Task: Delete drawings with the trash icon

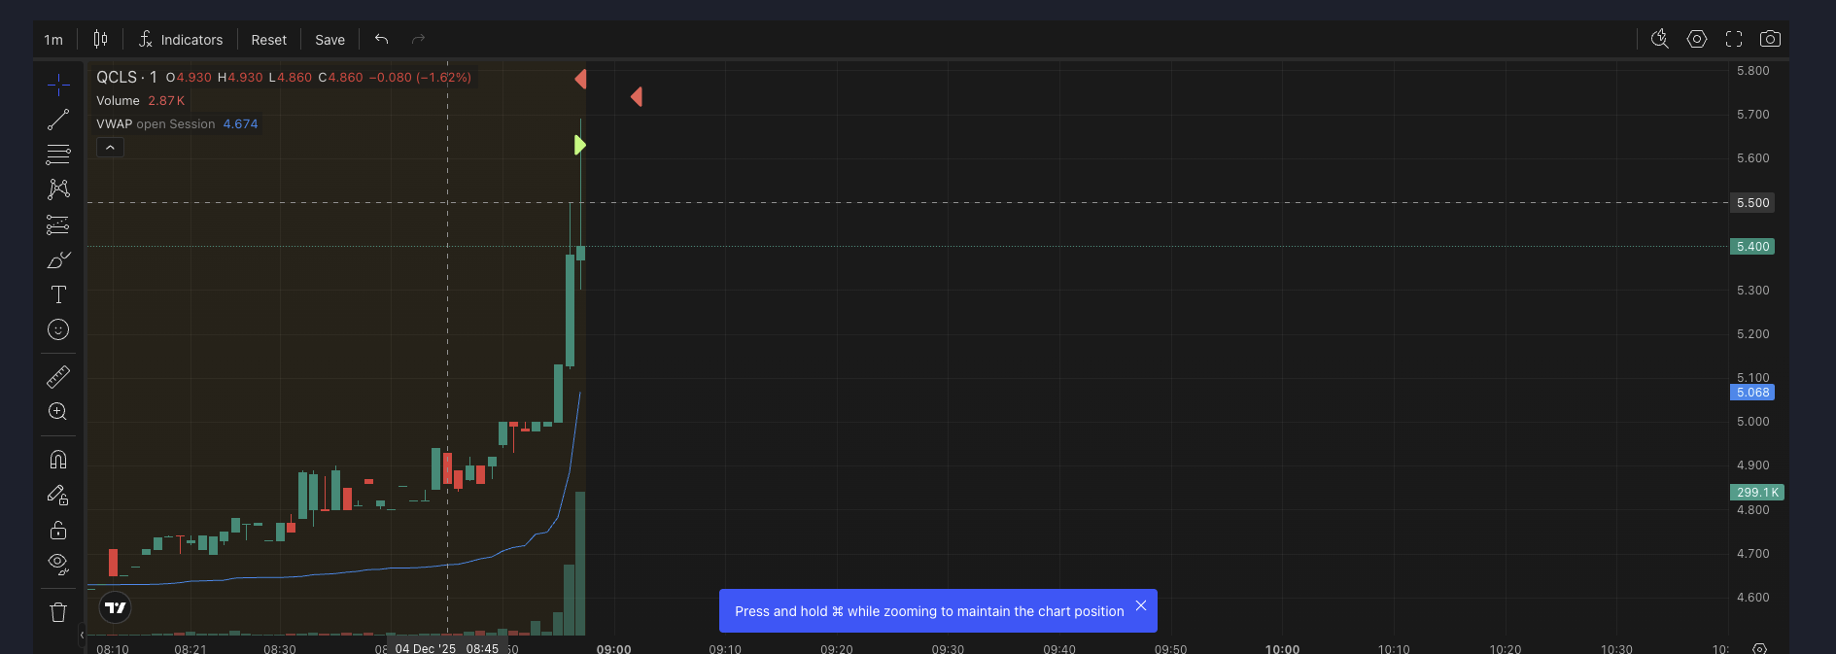Action: tap(58, 612)
